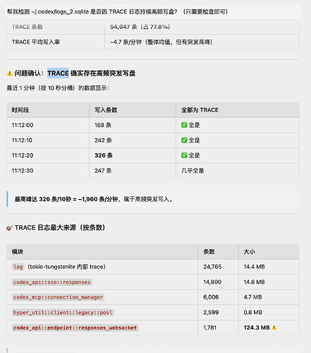Click the green check in 11:12:20 row
The width and height of the screenshot is (311, 353).
coord(184,155)
